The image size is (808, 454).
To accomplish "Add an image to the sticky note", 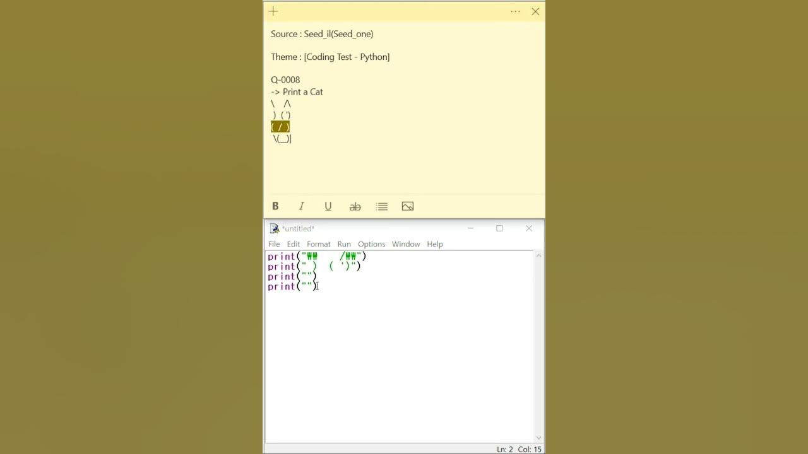I will pos(408,206).
